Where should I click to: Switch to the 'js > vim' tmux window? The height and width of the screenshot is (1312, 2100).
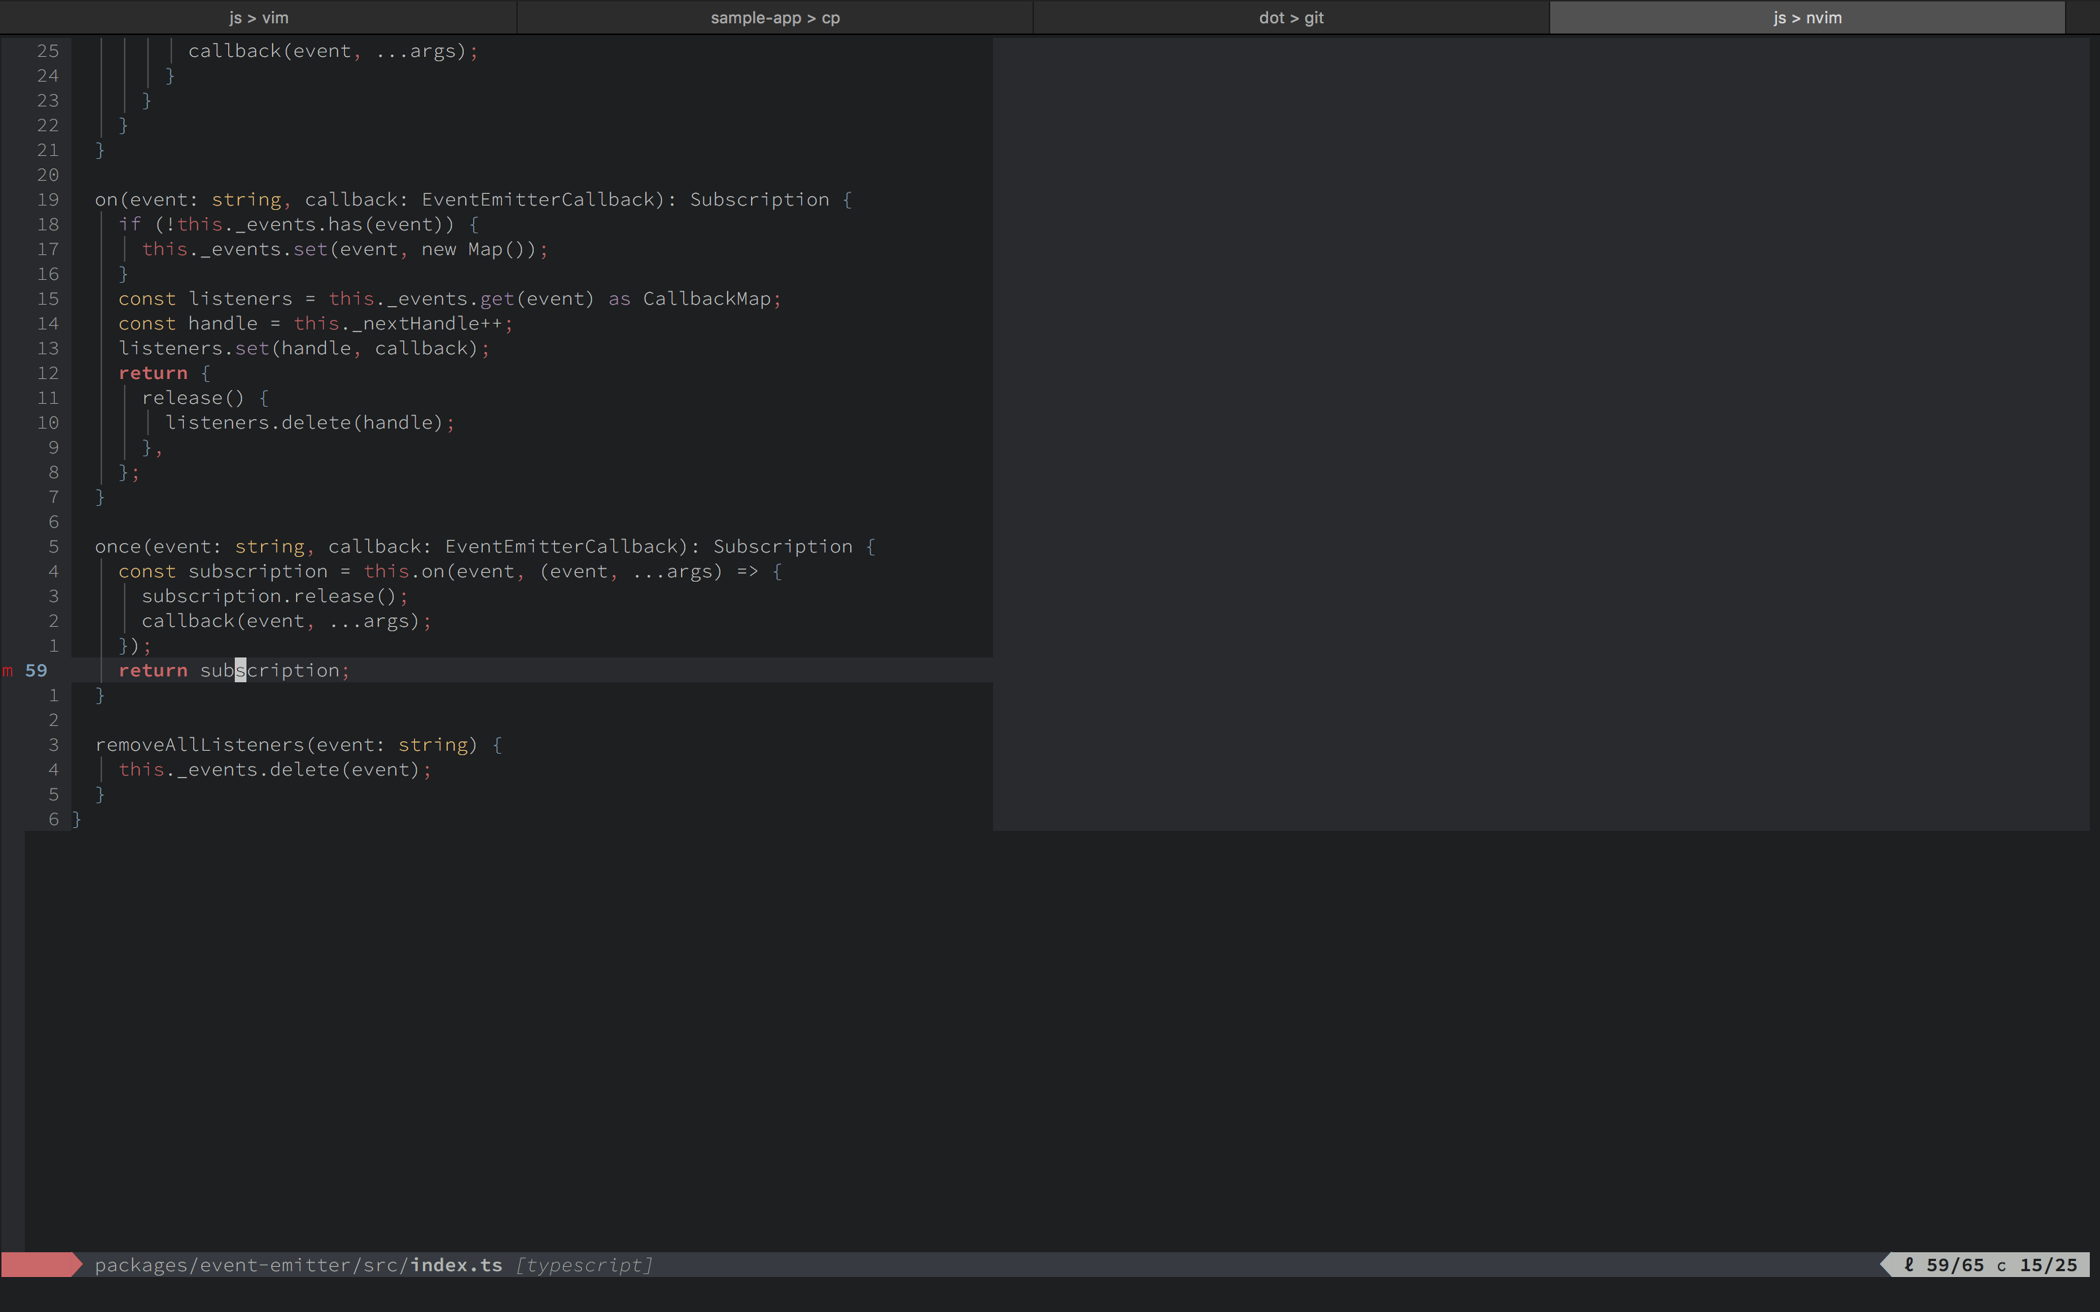coord(257,17)
